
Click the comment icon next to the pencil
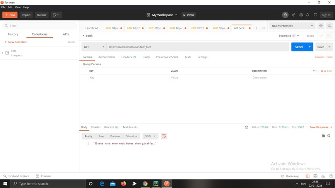click(x=329, y=36)
